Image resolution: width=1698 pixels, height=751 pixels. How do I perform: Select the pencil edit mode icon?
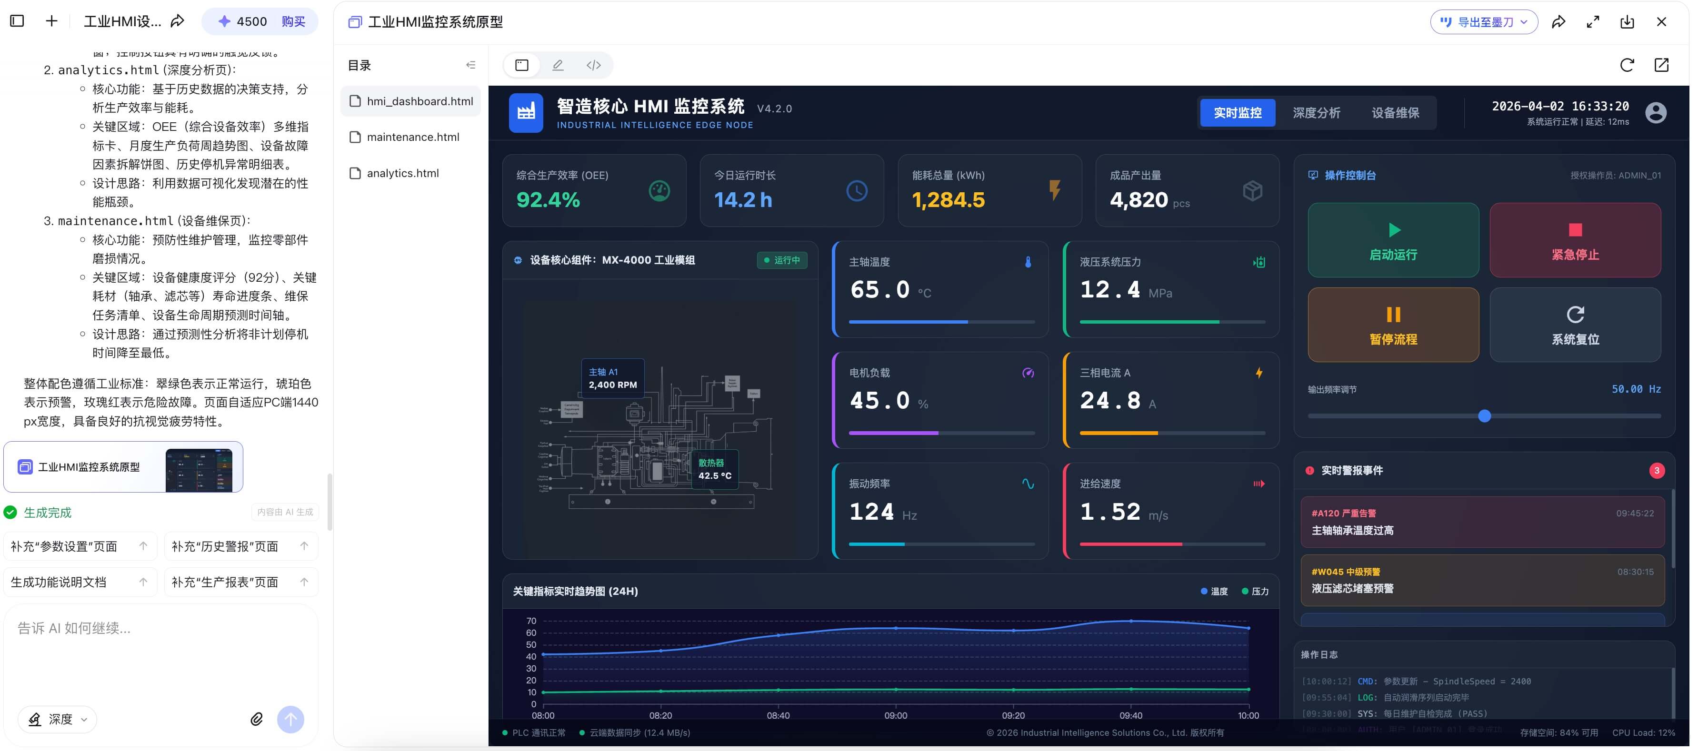558,65
